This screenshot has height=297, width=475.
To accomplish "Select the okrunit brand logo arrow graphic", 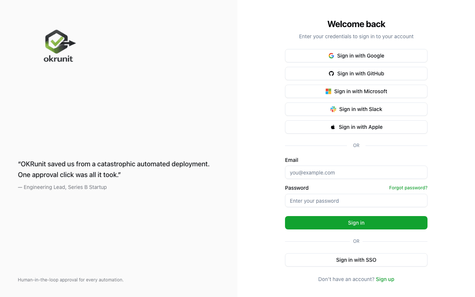I will pyautogui.click(x=71, y=43).
